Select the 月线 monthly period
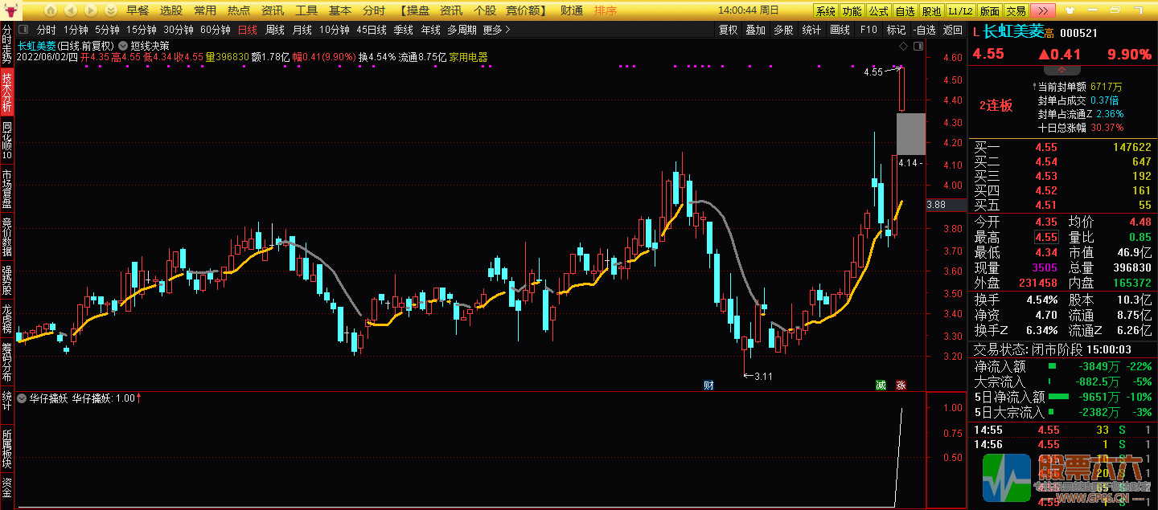The width and height of the screenshot is (1158, 510). pos(302,30)
